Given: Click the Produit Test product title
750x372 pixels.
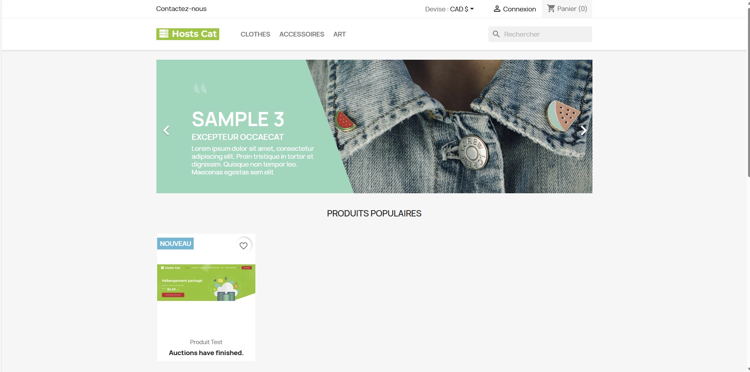Looking at the screenshot, I should tap(206, 342).
